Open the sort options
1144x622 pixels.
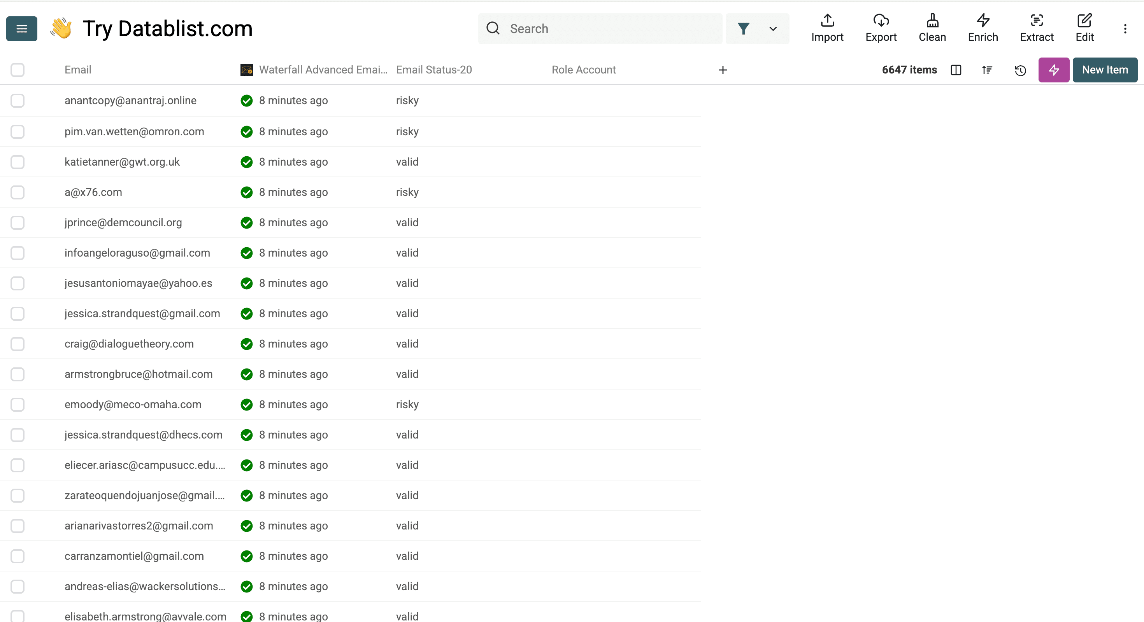(x=987, y=70)
